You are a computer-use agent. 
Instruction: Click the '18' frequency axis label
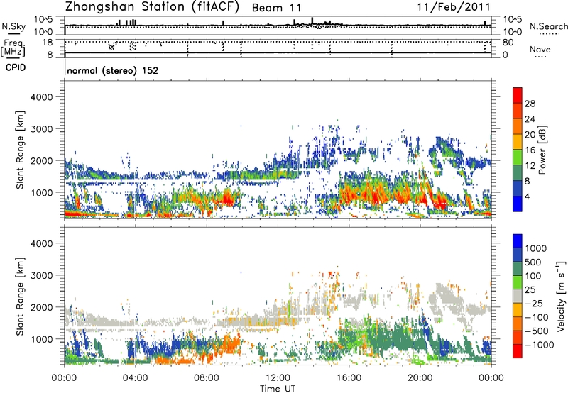click(x=48, y=43)
